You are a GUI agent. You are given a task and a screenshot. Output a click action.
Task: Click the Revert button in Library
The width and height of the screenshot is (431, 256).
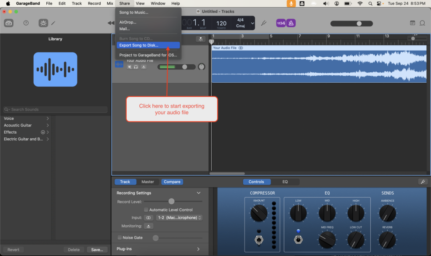coord(13,250)
